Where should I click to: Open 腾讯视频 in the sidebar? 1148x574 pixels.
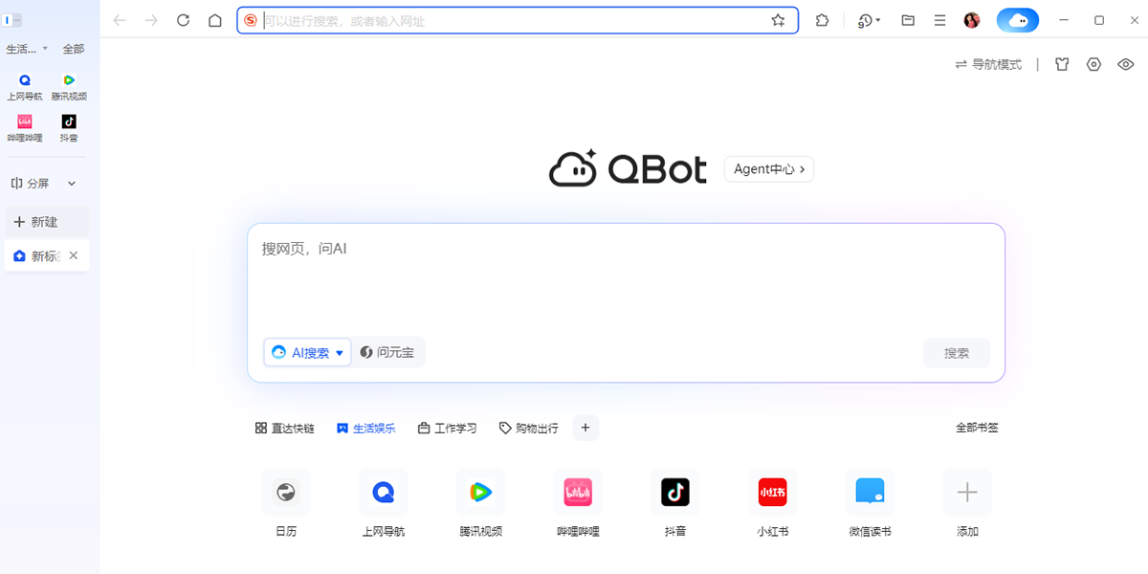pos(69,87)
